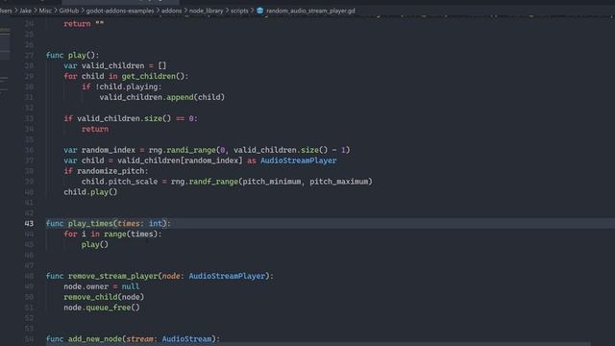Screen dimensions: 615x346
Task: Click line number 54 in the gutter
Action: click(x=29, y=338)
